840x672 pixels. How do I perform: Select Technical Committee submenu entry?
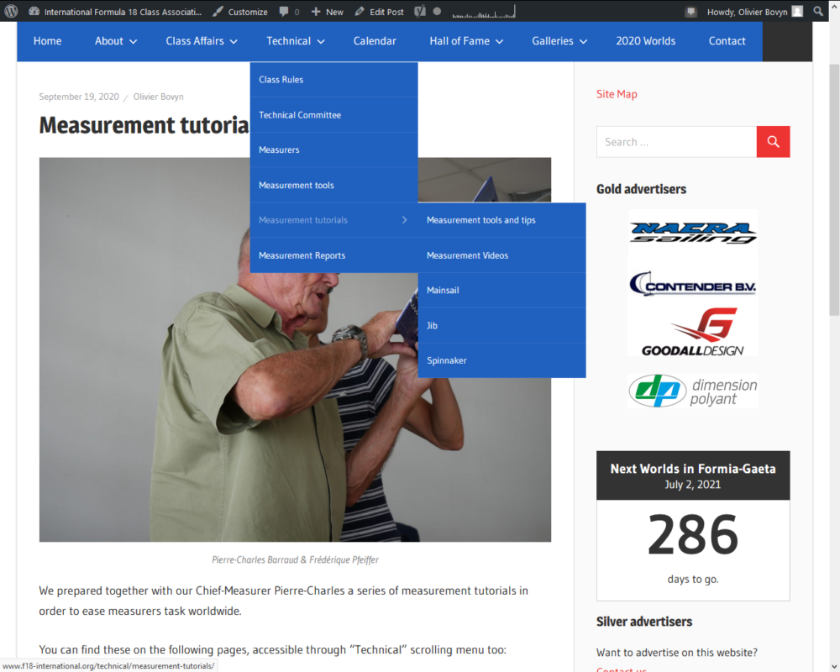pyautogui.click(x=333, y=115)
